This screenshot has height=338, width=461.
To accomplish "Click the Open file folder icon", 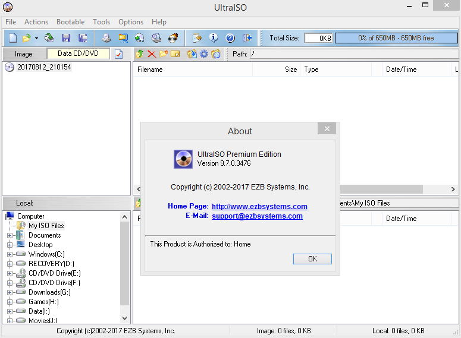I will [26, 38].
